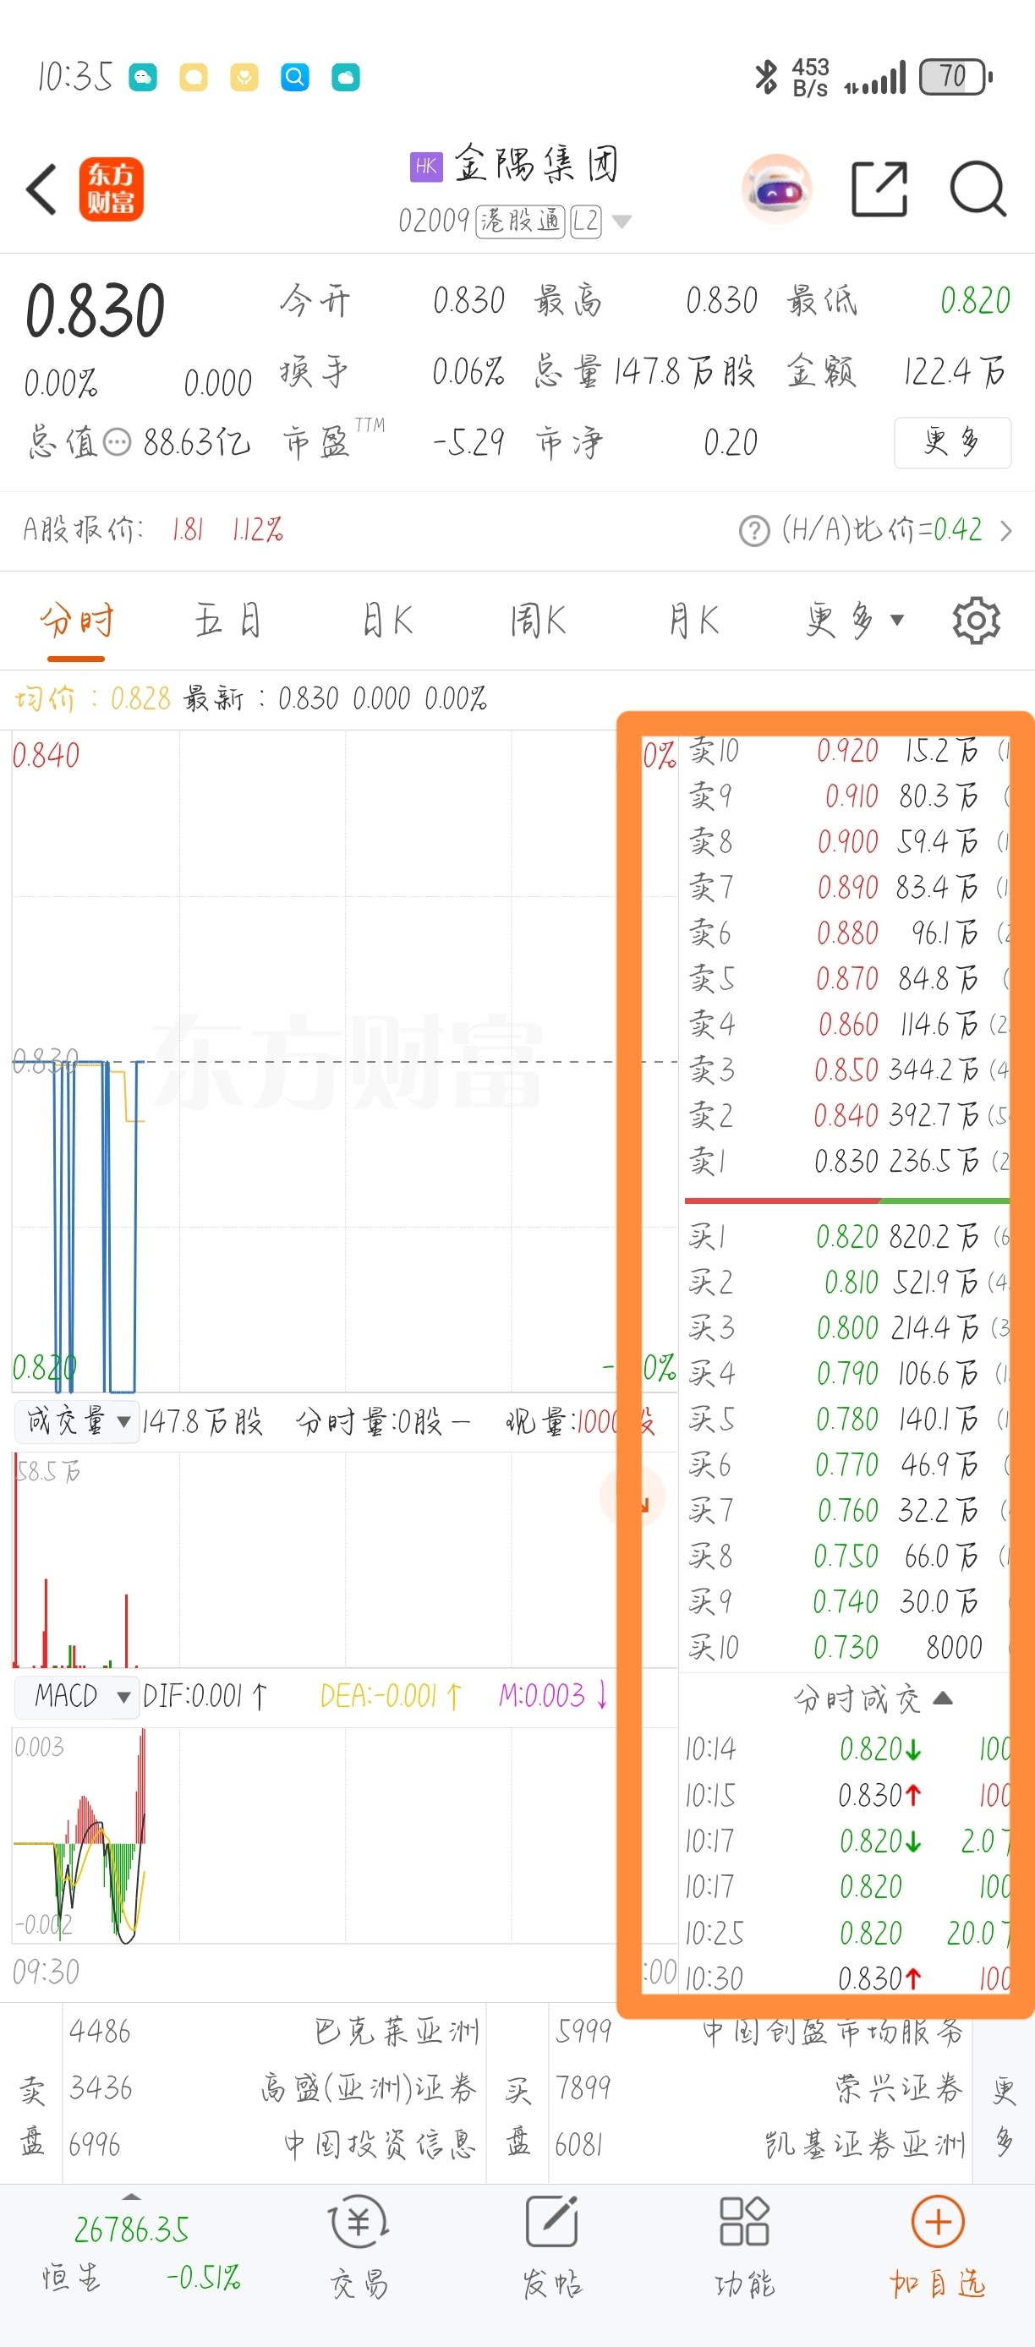Image resolution: width=1035 pixels, height=2347 pixels.
Task: Select the 分时 tab
Action: pyautogui.click(x=77, y=621)
